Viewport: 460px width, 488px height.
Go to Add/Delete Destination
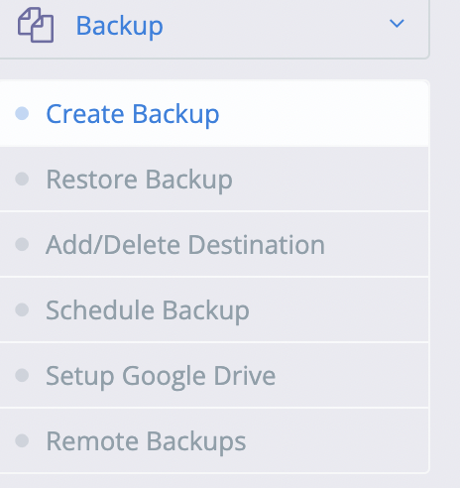click(x=185, y=245)
